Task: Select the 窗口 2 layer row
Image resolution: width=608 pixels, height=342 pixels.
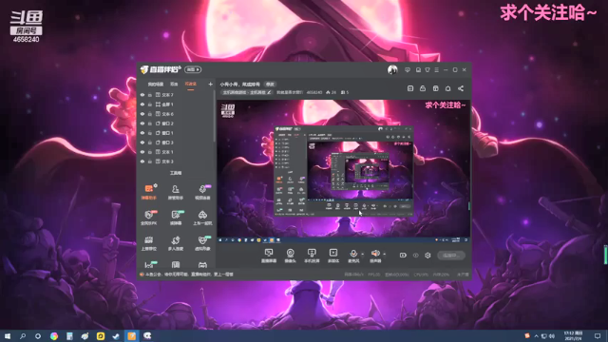Action: tap(175, 123)
